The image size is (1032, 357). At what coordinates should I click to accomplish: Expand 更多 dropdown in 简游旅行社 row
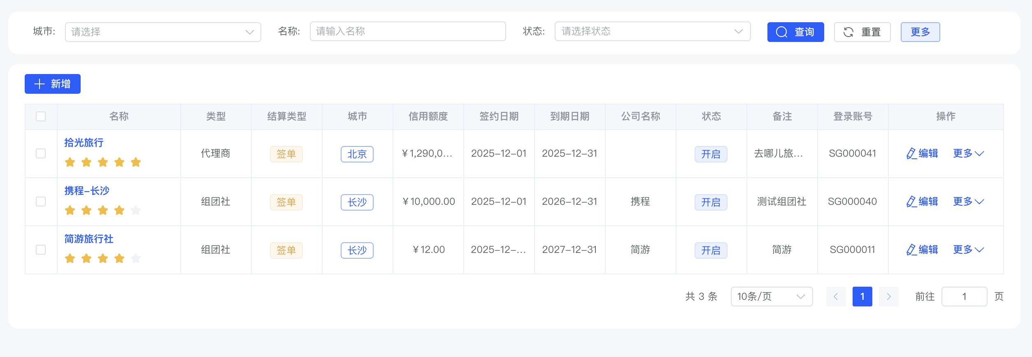click(969, 250)
